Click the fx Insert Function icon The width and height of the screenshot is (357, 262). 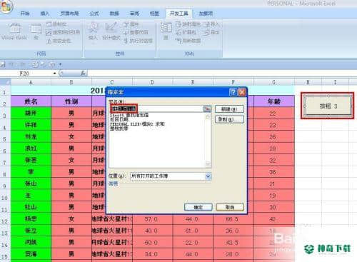83,74
